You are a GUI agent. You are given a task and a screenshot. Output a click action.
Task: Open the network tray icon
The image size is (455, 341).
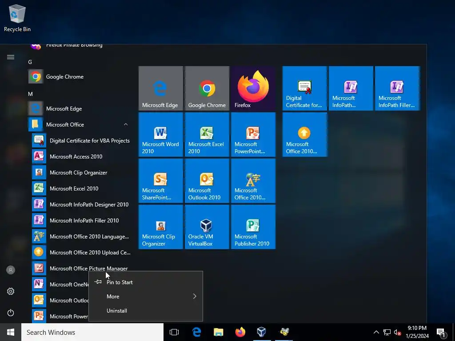(387, 332)
